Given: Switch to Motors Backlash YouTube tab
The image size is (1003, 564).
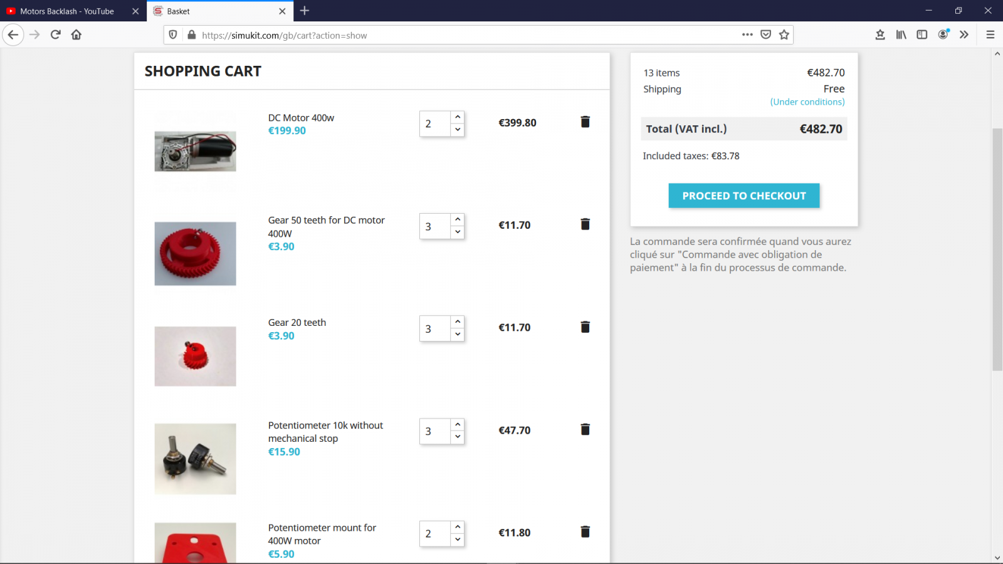Looking at the screenshot, I should [67, 11].
